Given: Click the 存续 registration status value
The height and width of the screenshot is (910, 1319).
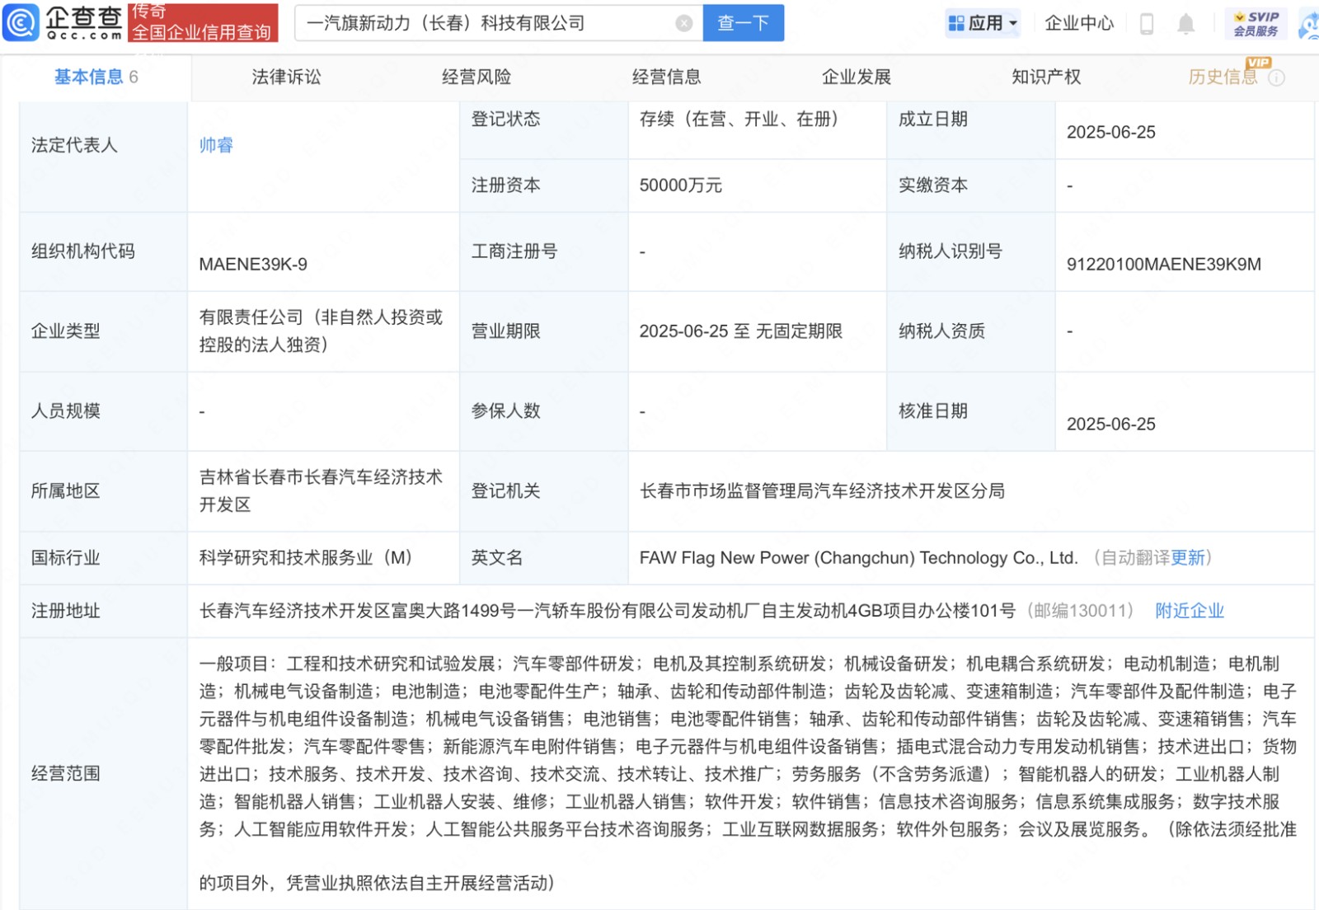Looking at the screenshot, I should click(740, 120).
